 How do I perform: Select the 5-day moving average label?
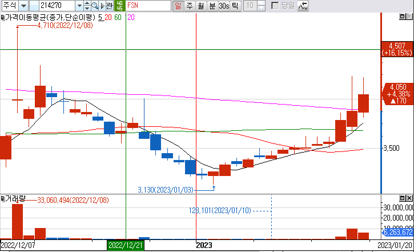click(x=101, y=18)
